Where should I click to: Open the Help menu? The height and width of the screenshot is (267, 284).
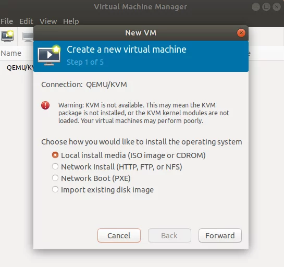(x=71, y=21)
